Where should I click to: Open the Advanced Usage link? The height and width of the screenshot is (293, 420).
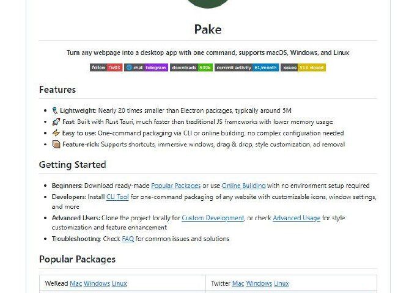297,217
